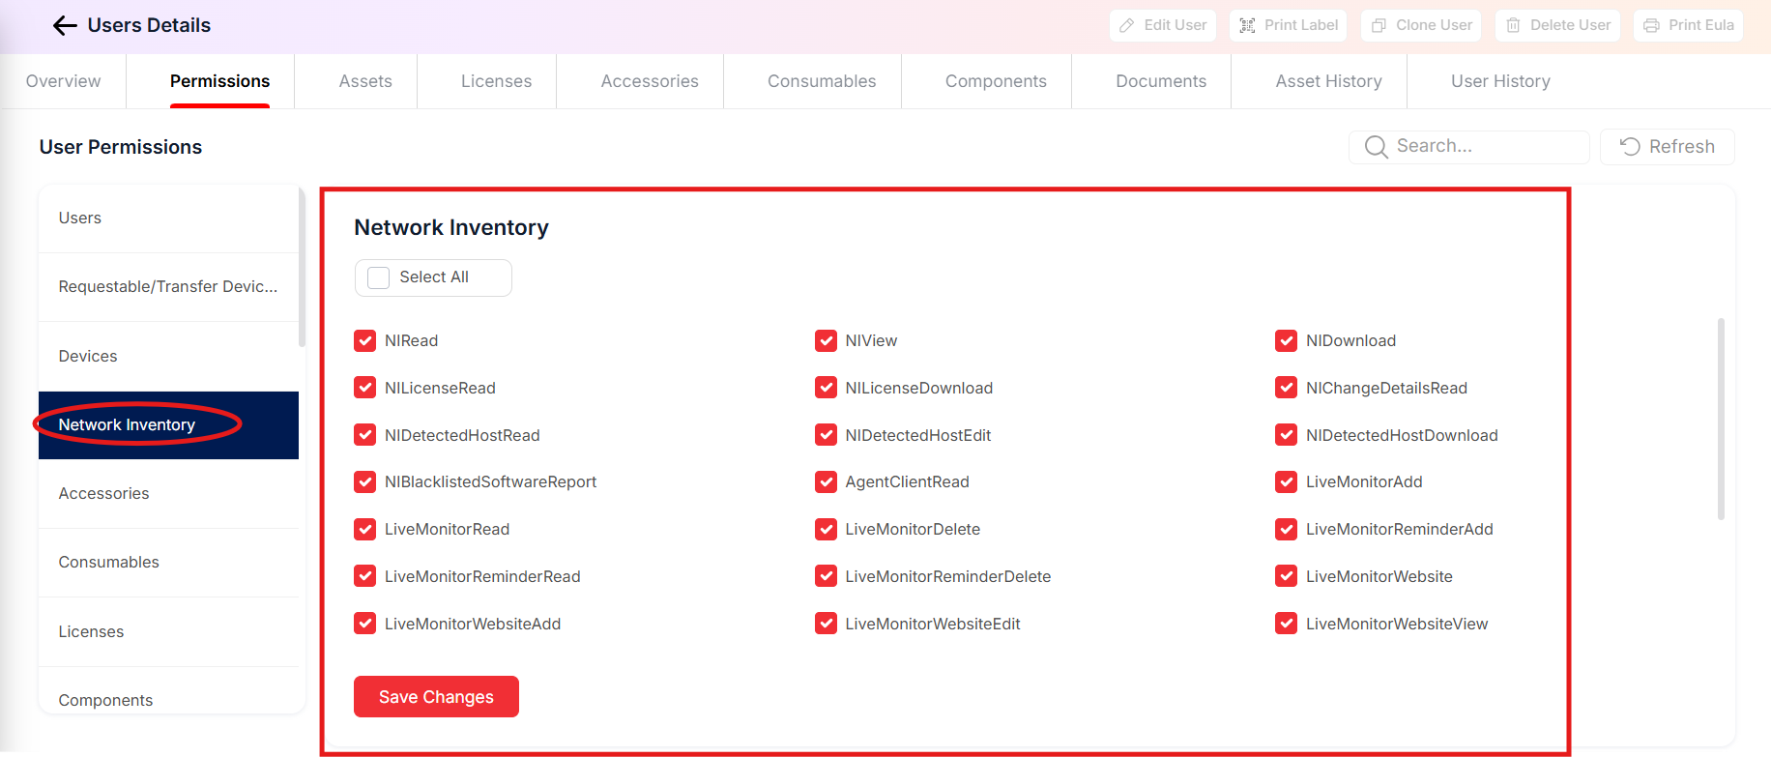This screenshot has width=1771, height=757.
Task: Click the magnifier icon in the search box
Action: pos(1376,147)
